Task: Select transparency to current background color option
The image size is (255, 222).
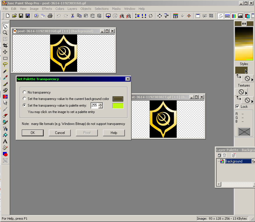Action: pyautogui.click(x=24, y=99)
